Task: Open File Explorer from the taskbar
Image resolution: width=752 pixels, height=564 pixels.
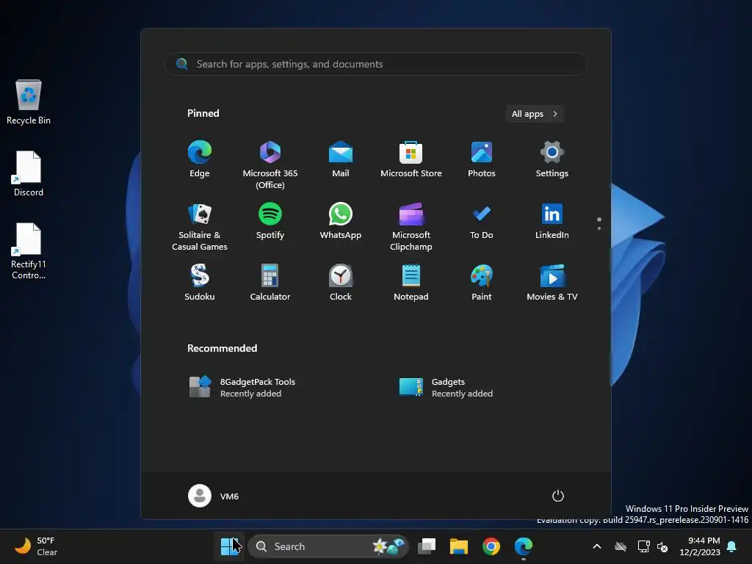Action: pos(459,546)
